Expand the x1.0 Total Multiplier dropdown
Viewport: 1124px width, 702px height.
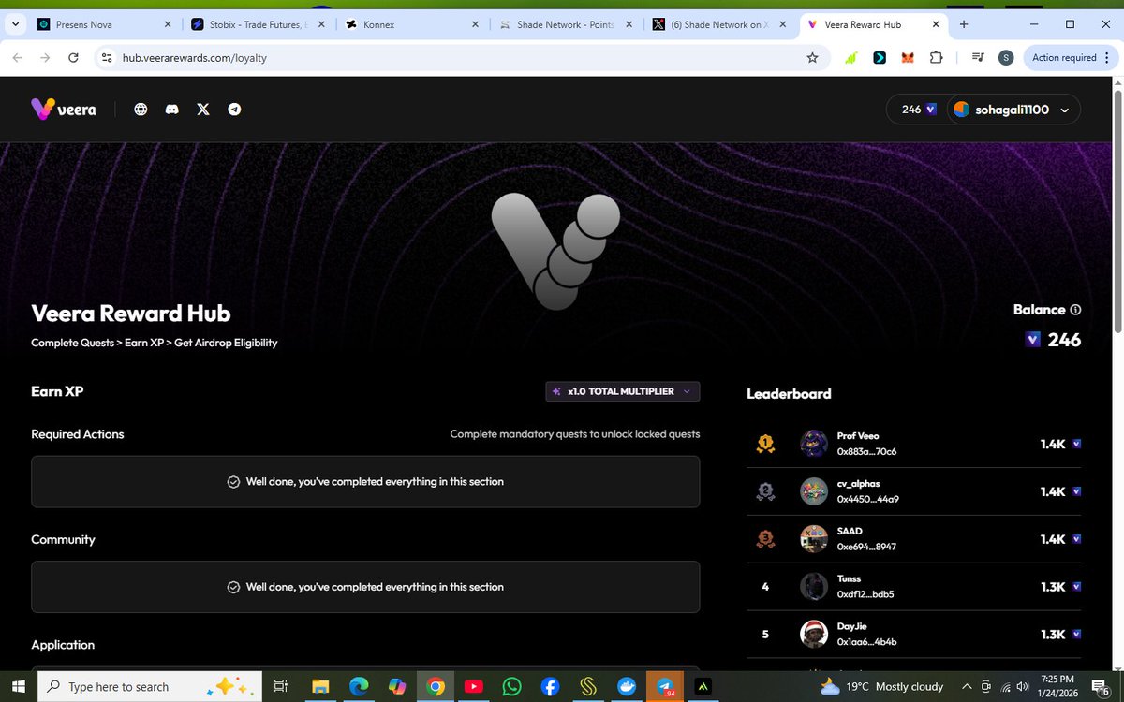point(622,391)
